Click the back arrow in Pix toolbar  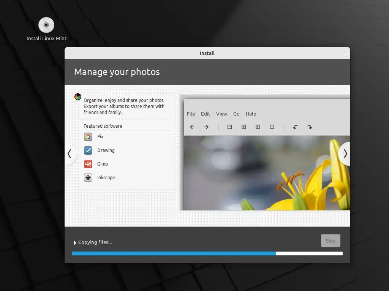pyautogui.click(x=192, y=127)
